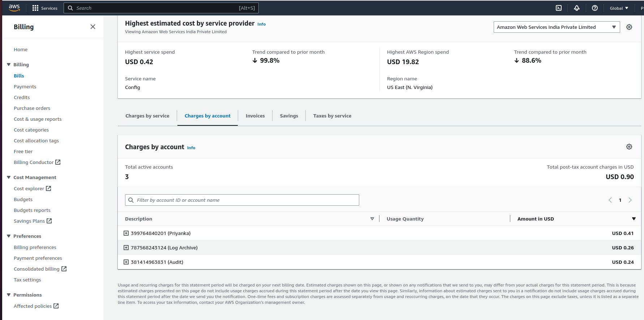Screen dimensions: 644x320
Task: Click the USD 0.24 Audit amount
Action: (623, 262)
